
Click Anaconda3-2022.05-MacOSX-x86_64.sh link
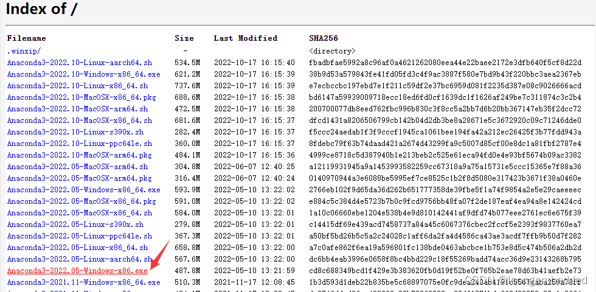tap(80, 213)
